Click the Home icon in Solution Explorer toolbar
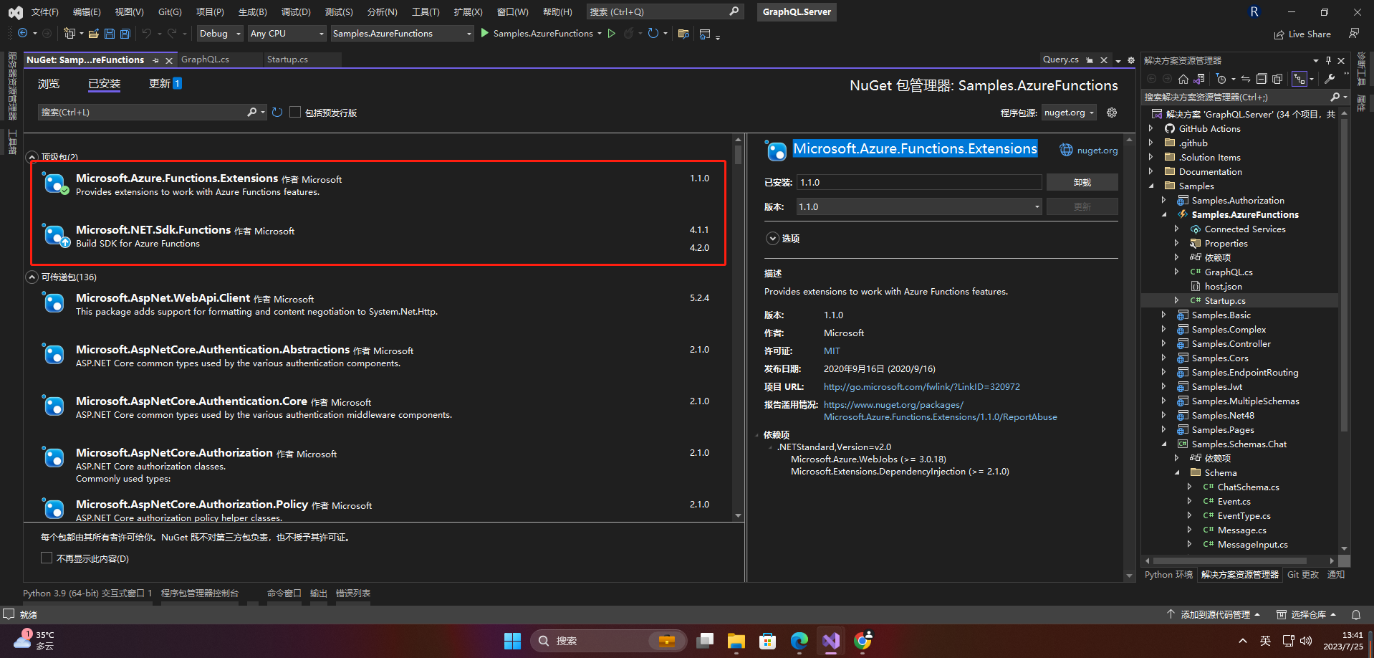The height and width of the screenshot is (658, 1374). [x=1183, y=79]
